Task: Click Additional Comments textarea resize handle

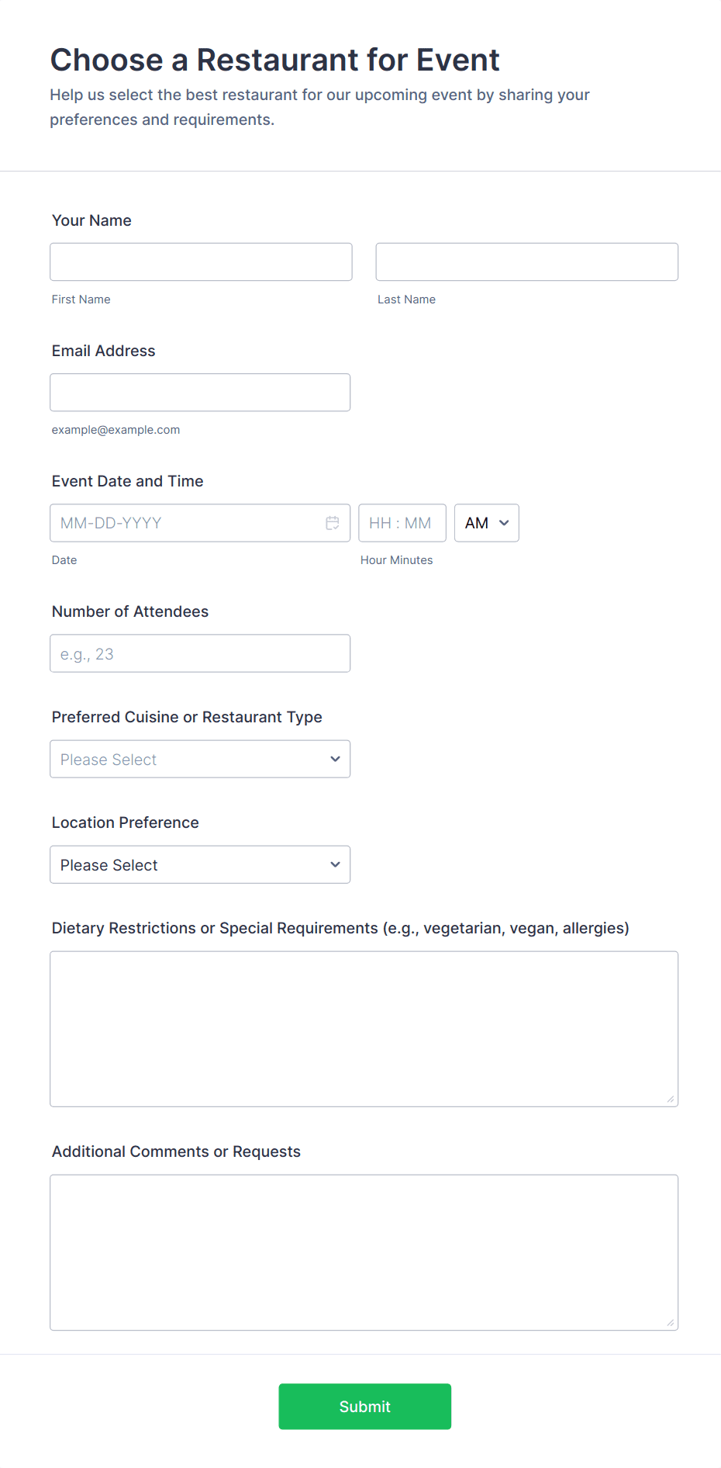Action: click(x=671, y=1322)
